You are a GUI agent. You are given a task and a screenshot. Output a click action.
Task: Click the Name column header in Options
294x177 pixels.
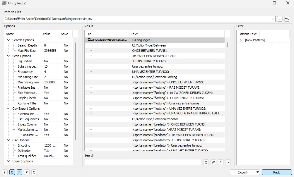point(23,34)
